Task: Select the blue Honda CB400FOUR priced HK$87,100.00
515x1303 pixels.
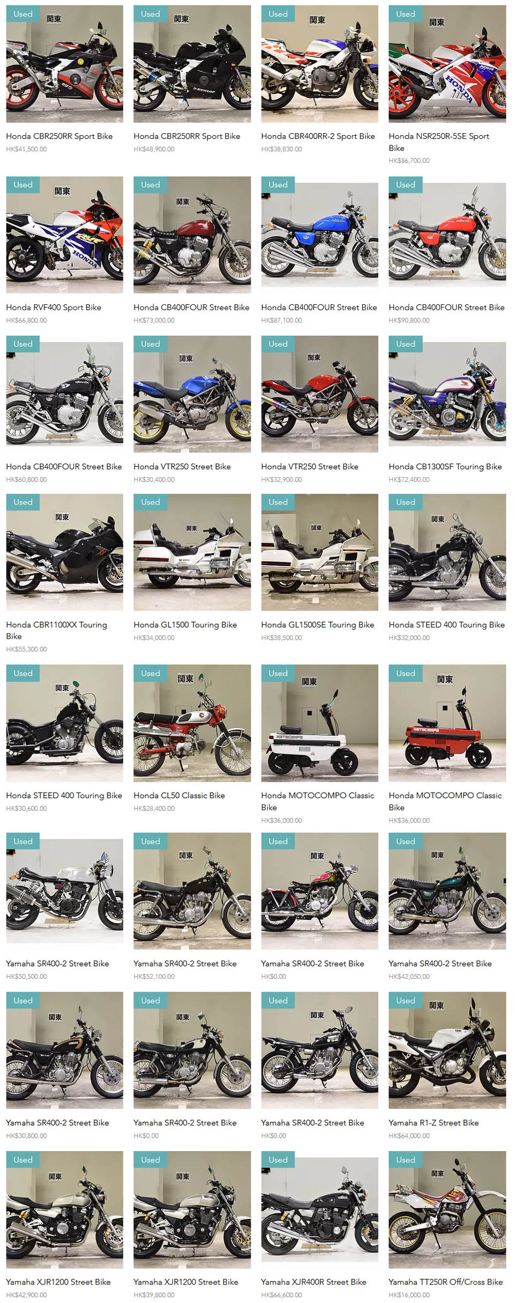Action: [x=319, y=235]
